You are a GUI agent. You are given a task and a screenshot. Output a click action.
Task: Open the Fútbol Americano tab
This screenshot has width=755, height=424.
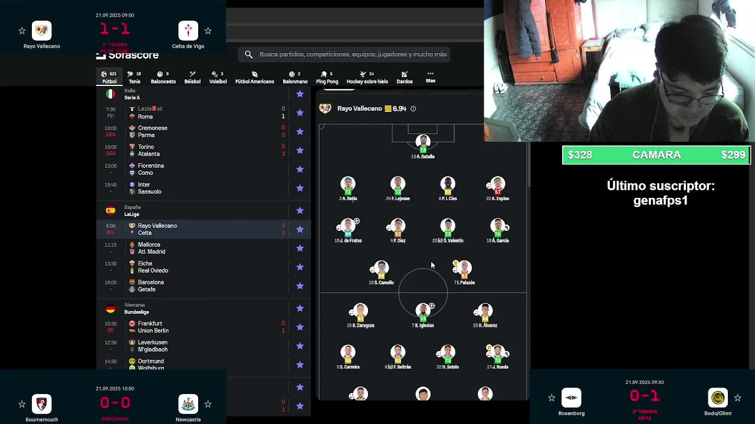pos(255,78)
